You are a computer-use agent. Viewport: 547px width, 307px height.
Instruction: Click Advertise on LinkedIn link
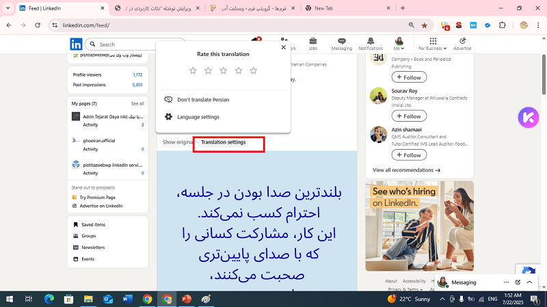[101, 206]
